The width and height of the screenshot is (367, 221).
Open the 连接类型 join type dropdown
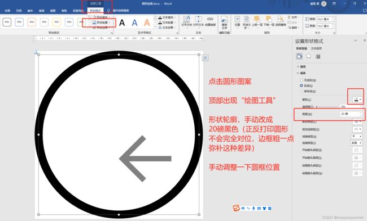tap(356, 143)
